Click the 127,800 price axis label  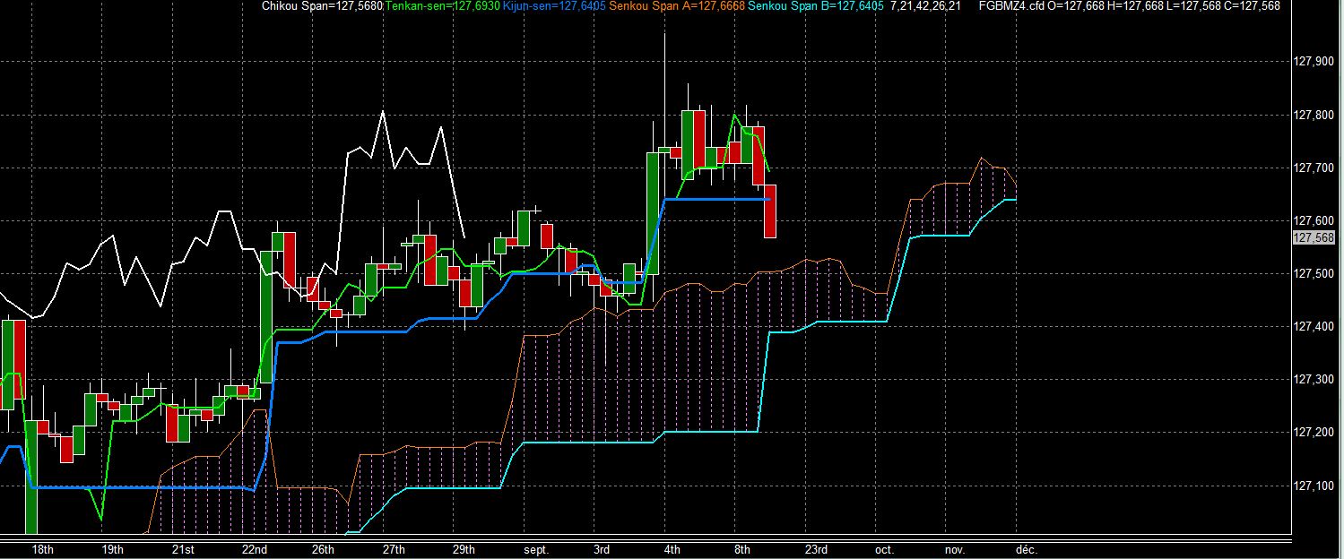(1314, 115)
